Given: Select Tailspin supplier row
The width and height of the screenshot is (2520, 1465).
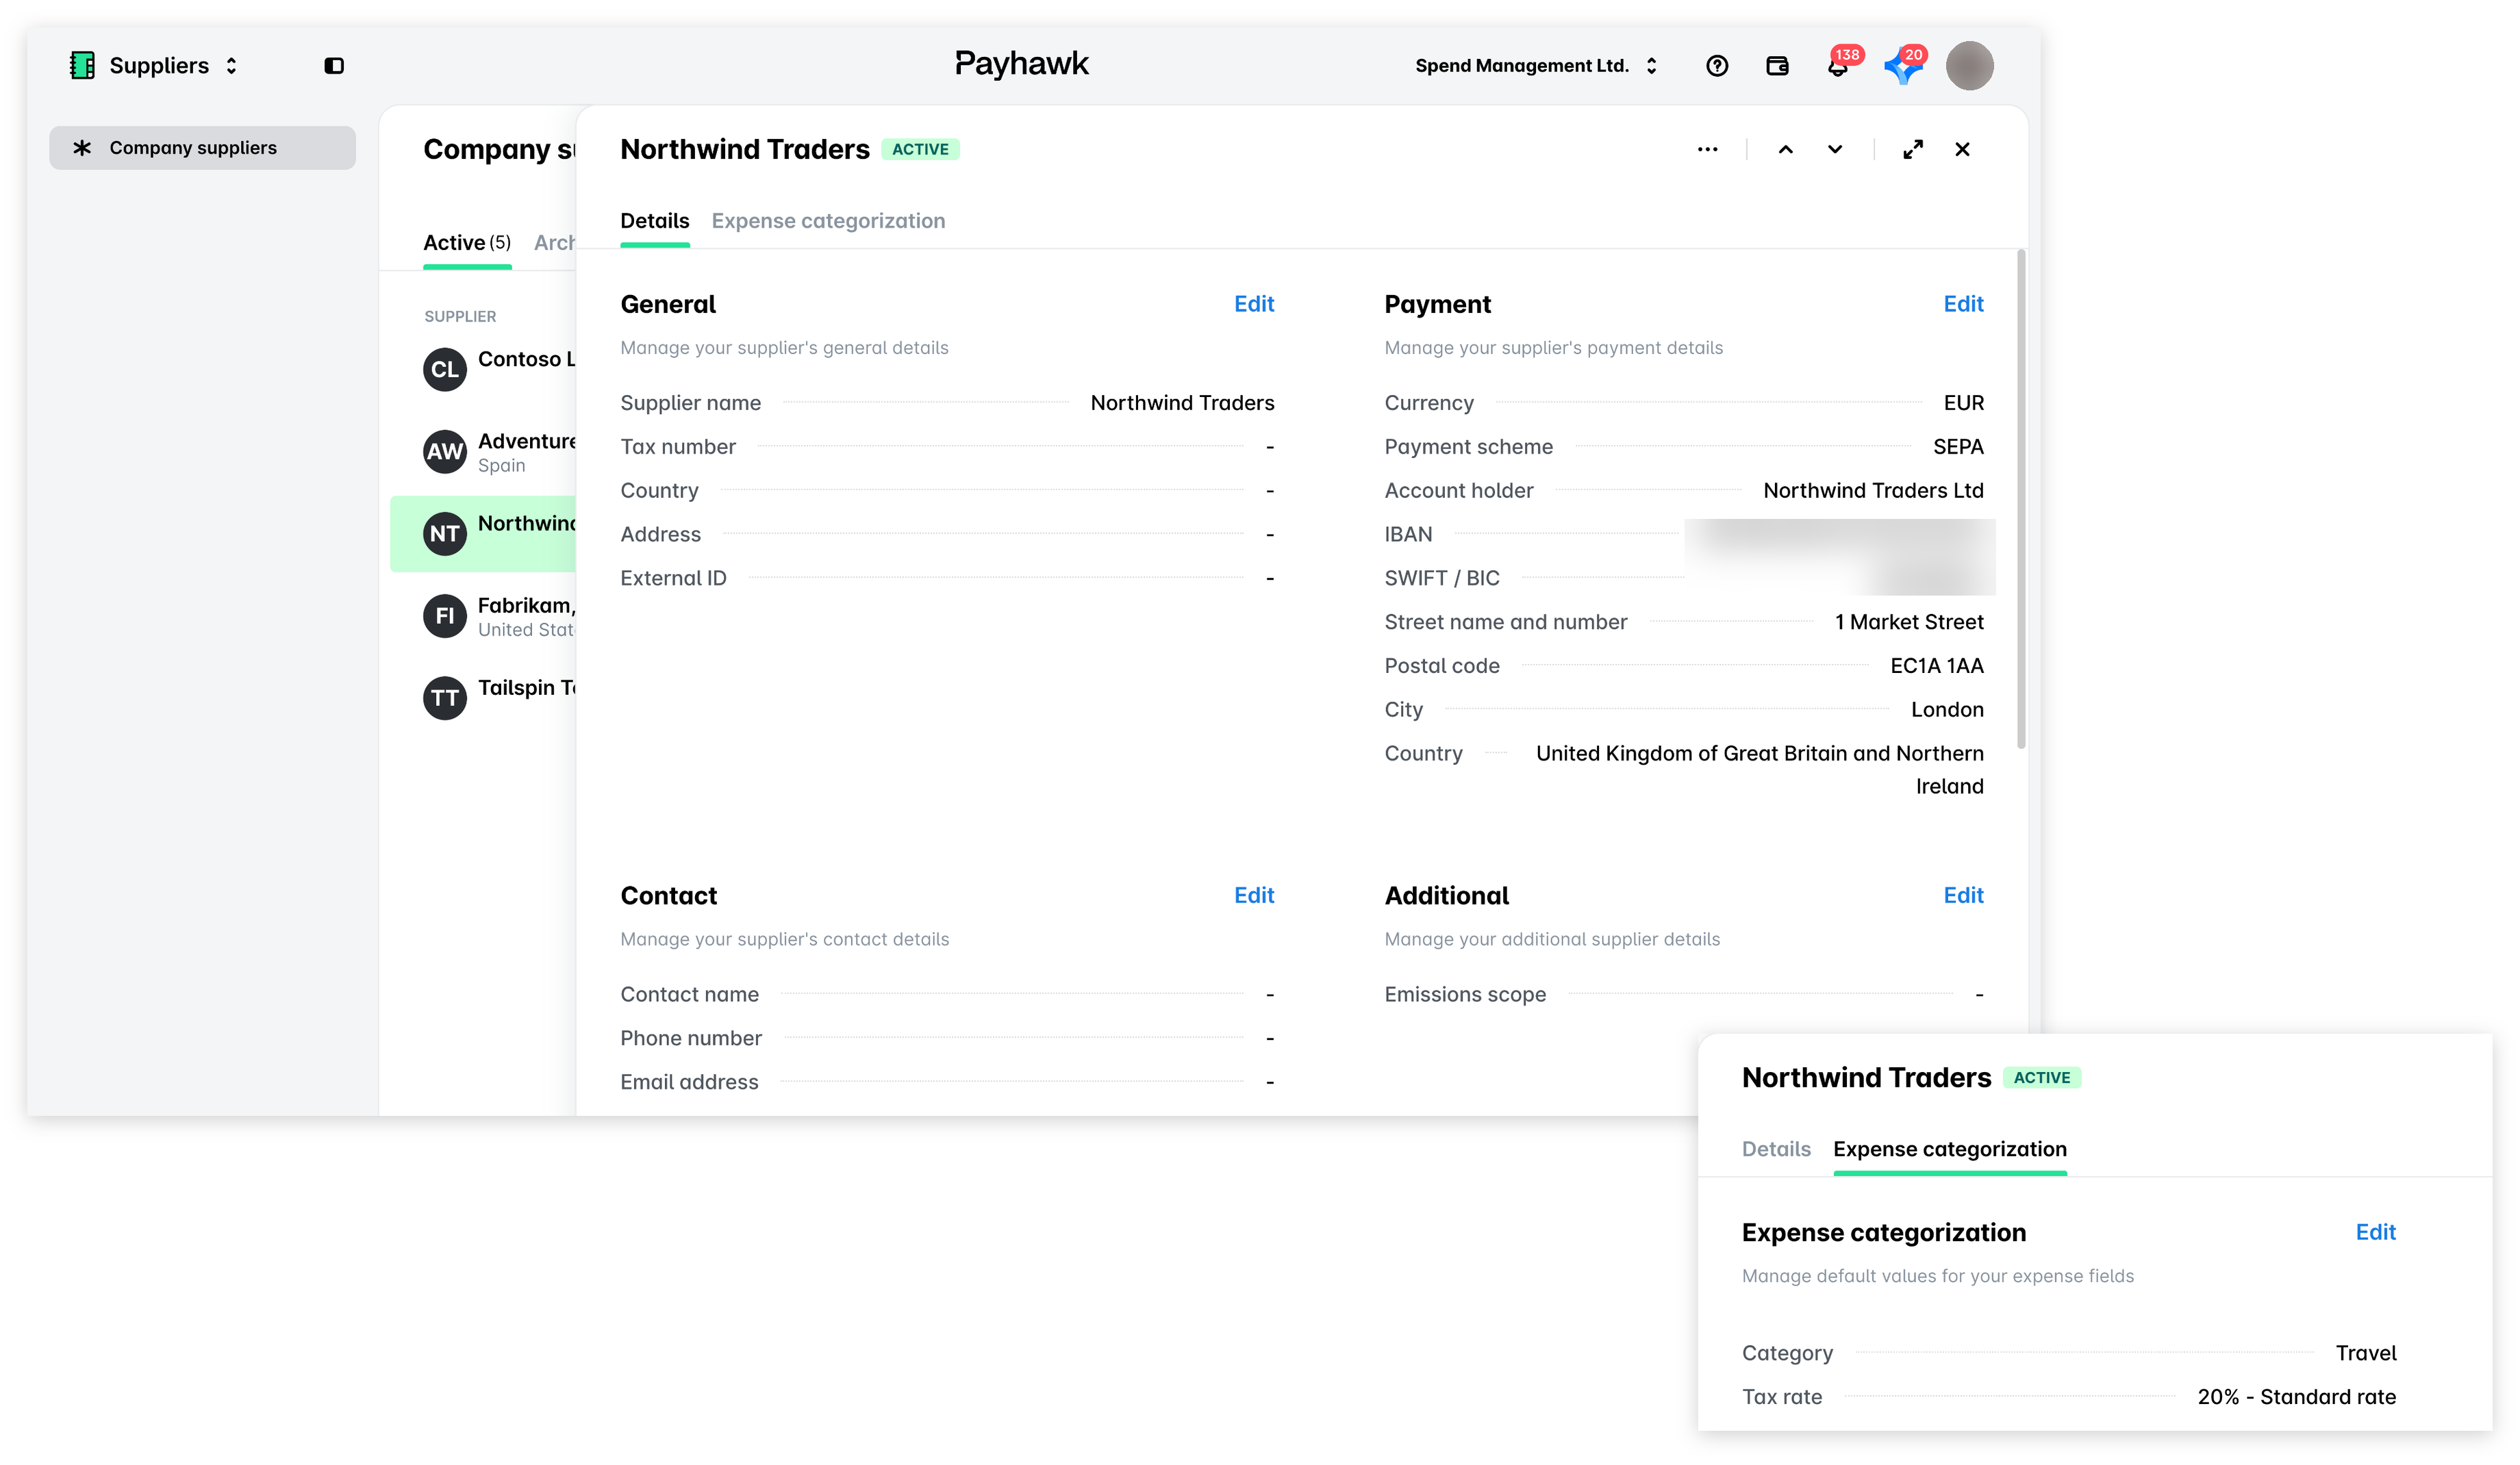Looking at the screenshot, I should [484, 698].
